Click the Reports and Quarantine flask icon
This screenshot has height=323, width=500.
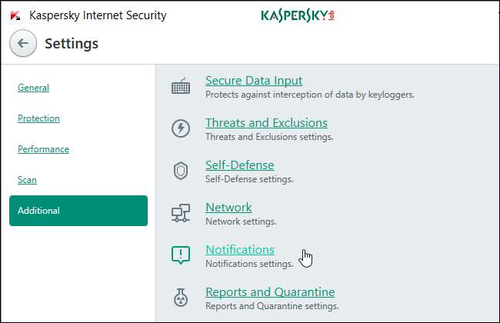[181, 298]
